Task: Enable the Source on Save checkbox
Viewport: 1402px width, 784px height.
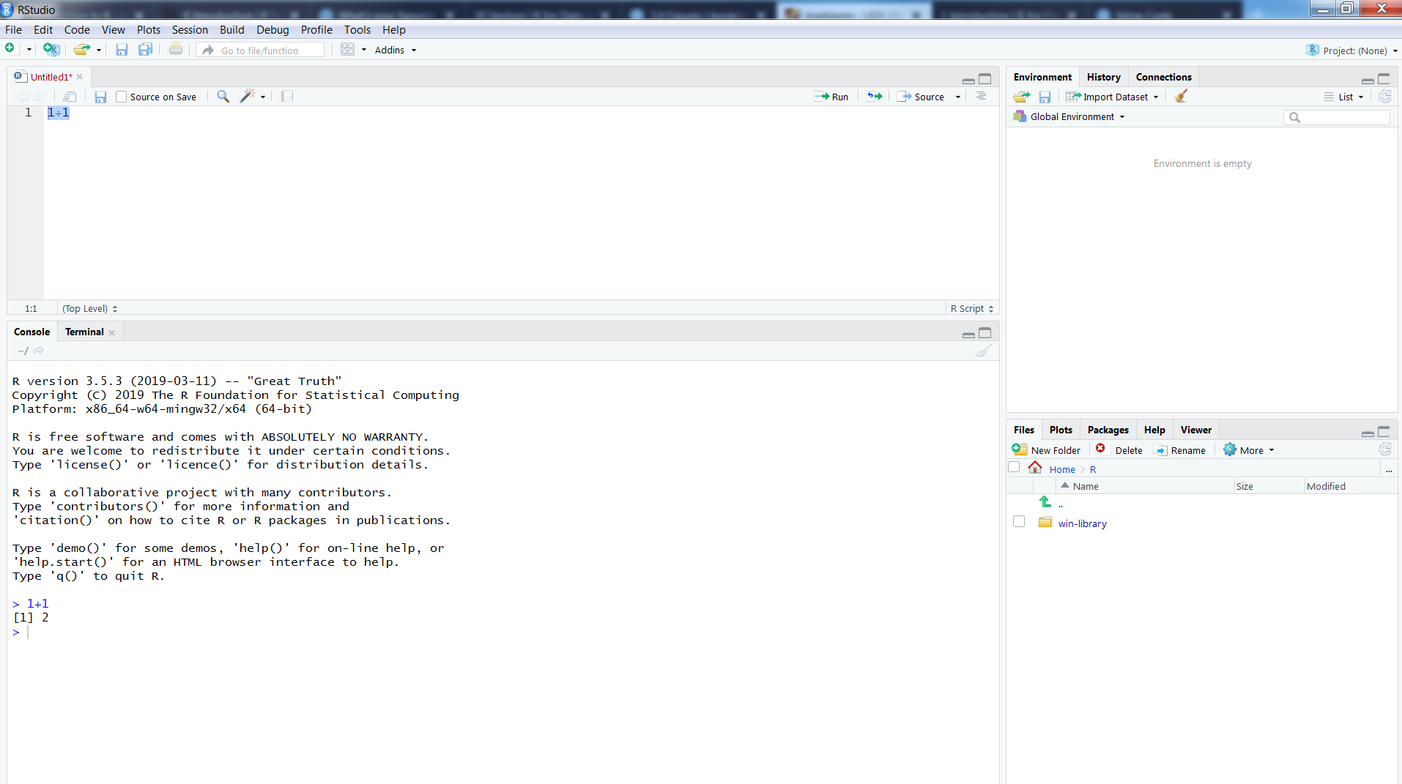Action: 122,97
